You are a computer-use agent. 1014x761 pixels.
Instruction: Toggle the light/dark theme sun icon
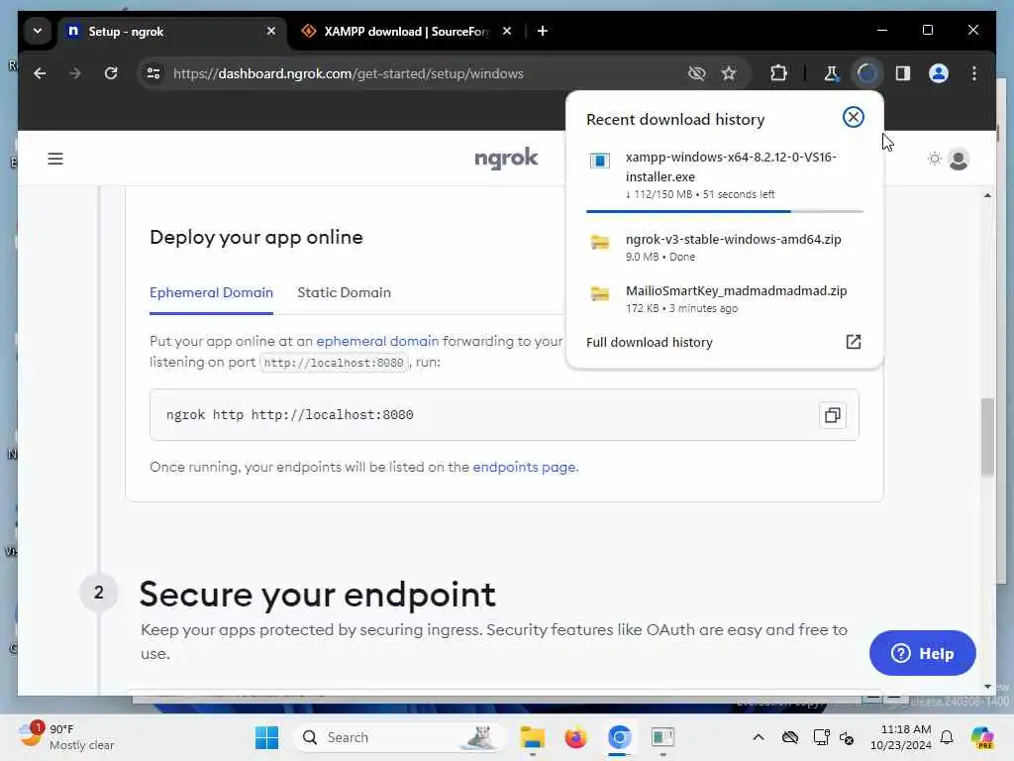click(934, 159)
